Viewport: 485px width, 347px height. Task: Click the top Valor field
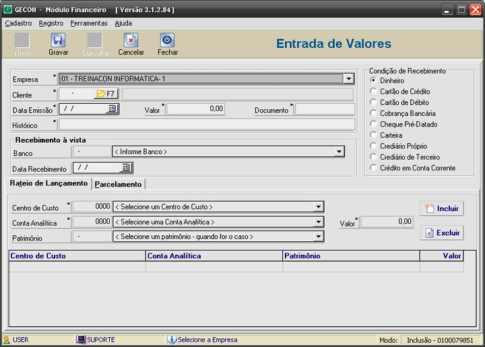coord(195,109)
